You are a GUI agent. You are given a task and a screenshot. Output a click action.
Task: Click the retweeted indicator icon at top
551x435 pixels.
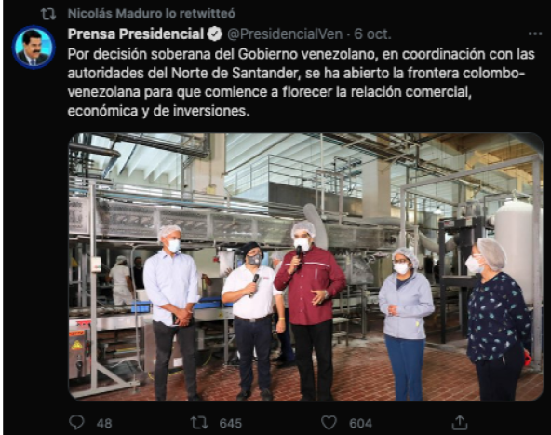[48, 14]
